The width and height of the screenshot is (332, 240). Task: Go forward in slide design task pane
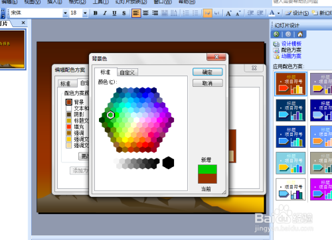pyautogui.click(x=288, y=34)
